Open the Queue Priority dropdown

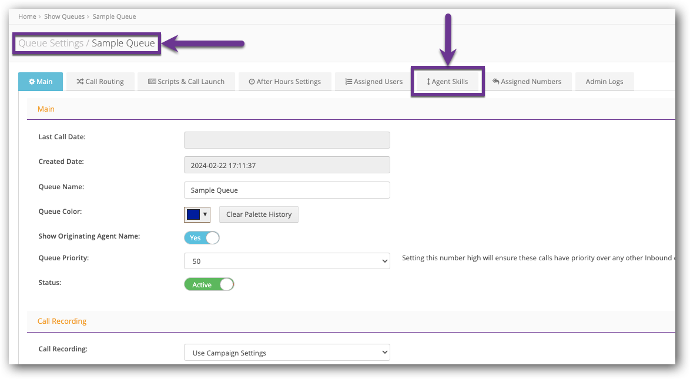tap(287, 261)
